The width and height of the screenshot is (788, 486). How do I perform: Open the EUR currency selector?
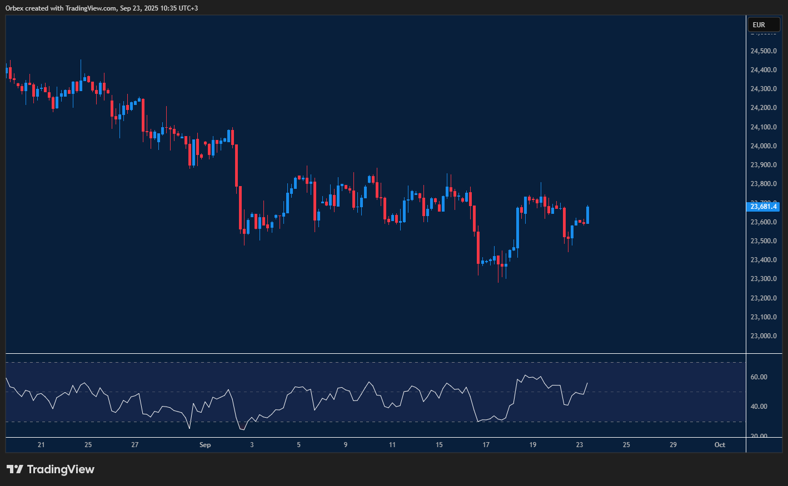point(764,25)
